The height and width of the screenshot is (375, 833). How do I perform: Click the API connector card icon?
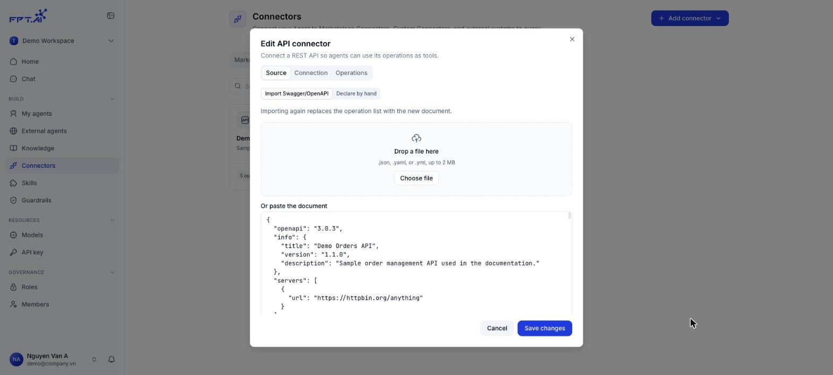click(x=244, y=120)
